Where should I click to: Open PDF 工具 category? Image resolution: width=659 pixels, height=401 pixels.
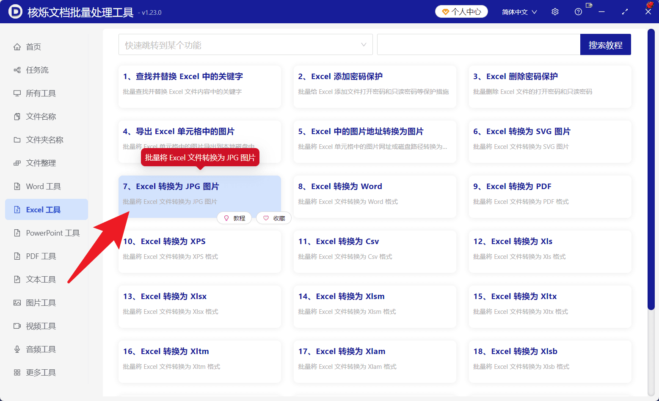click(47, 256)
